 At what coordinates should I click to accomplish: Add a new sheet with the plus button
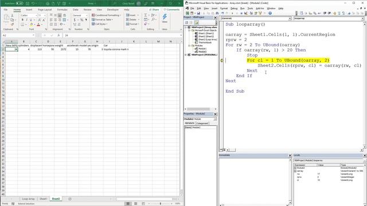(70, 199)
